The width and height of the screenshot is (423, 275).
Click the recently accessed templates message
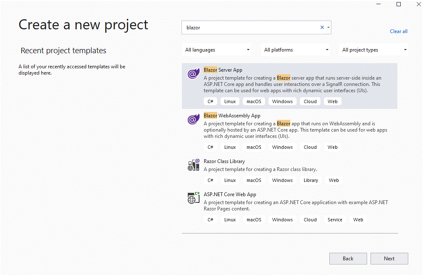click(x=72, y=70)
